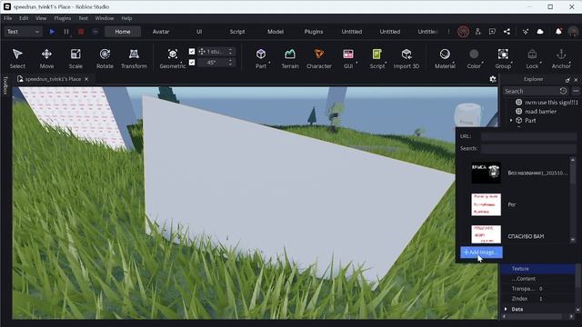Open Explorer filter options menu
582x327 pixels.
click(x=576, y=91)
